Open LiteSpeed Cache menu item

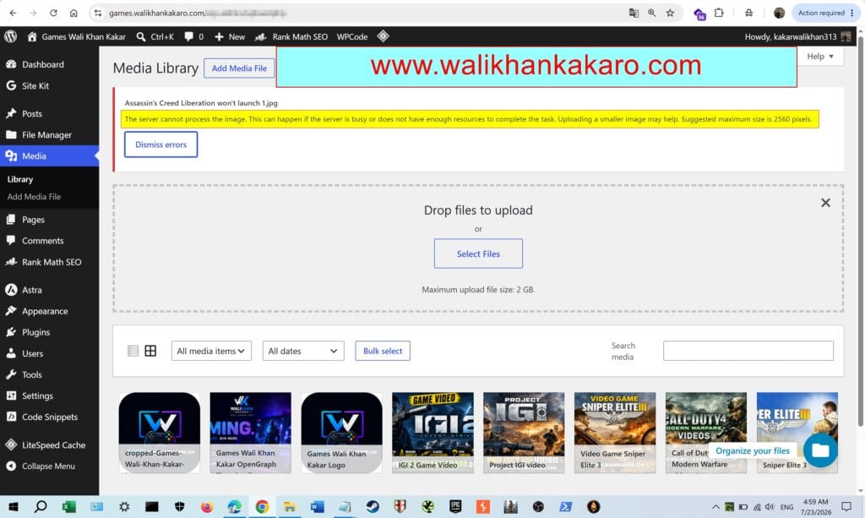(53, 444)
